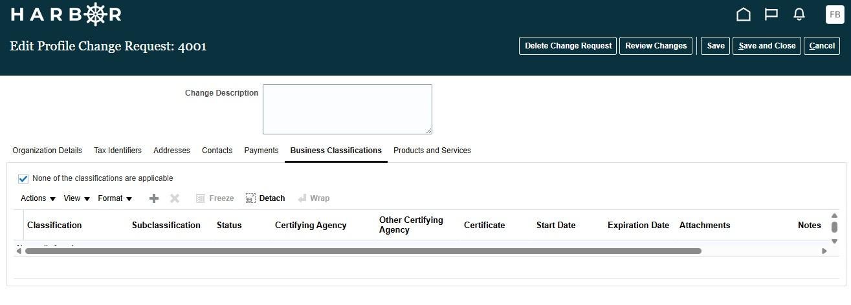Image resolution: width=851 pixels, height=305 pixels.
Task: Open the View dropdown menu
Action: click(76, 198)
